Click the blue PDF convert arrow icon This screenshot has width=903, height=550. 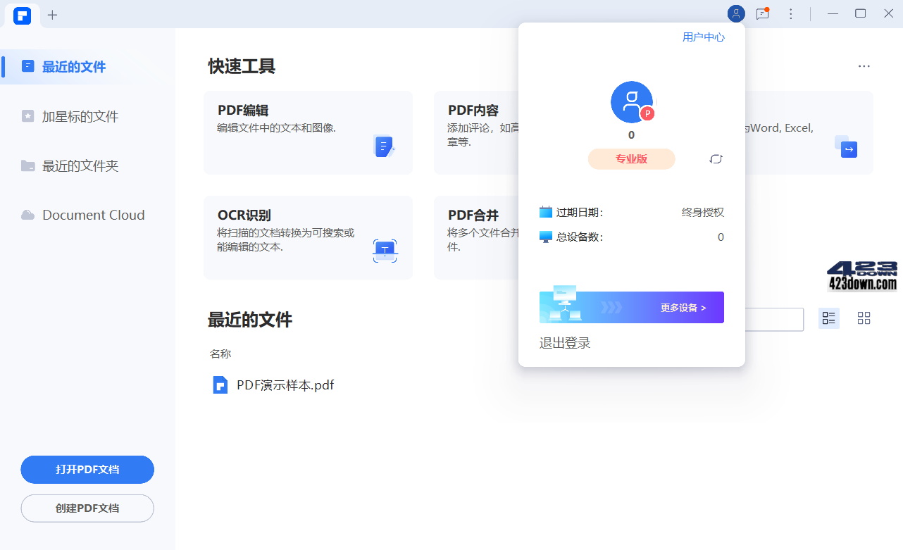tap(847, 148)
